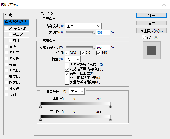Uncheck the R channel checkbox
Viewport: 170px width, 139px height.
67,53
